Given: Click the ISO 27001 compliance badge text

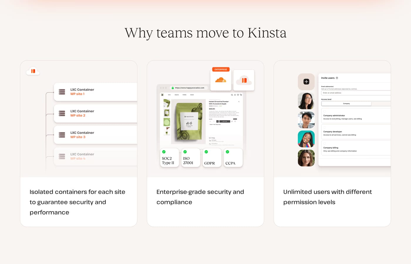Looking at the screenshot, I should [x=188, y=161].
